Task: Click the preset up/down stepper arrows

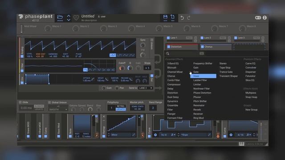Action: click(69, 18)
